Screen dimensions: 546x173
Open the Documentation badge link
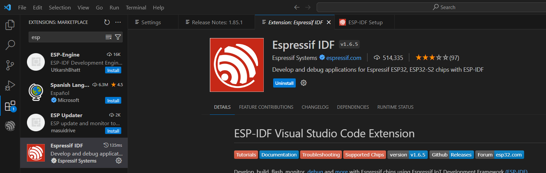279,155
